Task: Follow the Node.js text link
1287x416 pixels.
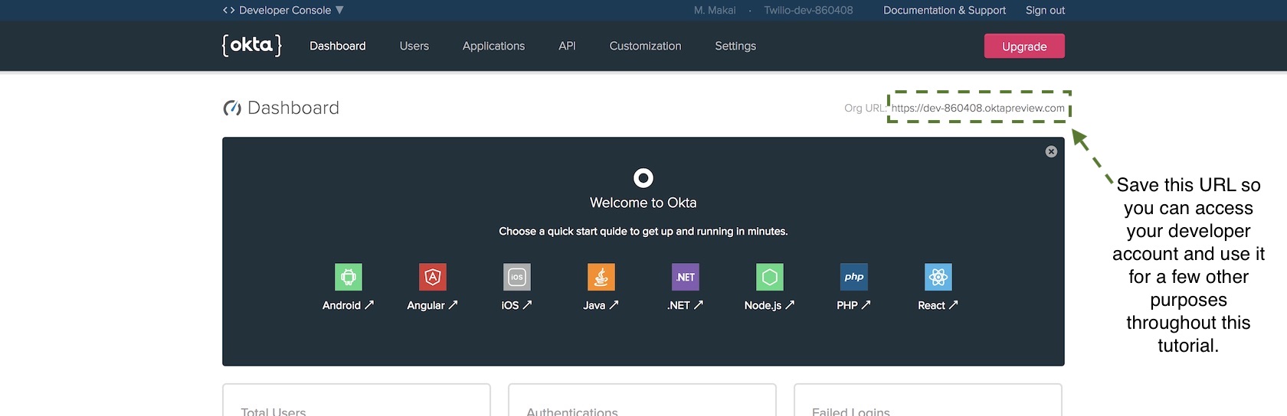Action: (x=763, y=305)
